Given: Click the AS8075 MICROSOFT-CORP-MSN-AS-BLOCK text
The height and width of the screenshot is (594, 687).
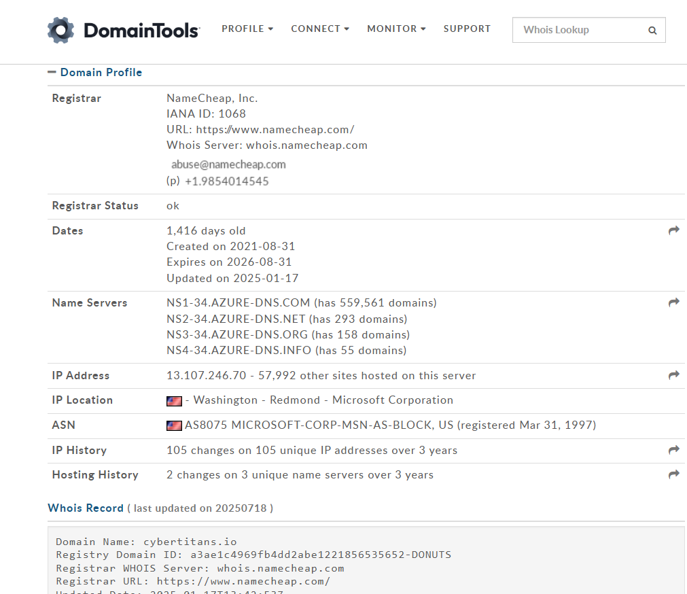Looking at the screenshot, I should point(308,425).
